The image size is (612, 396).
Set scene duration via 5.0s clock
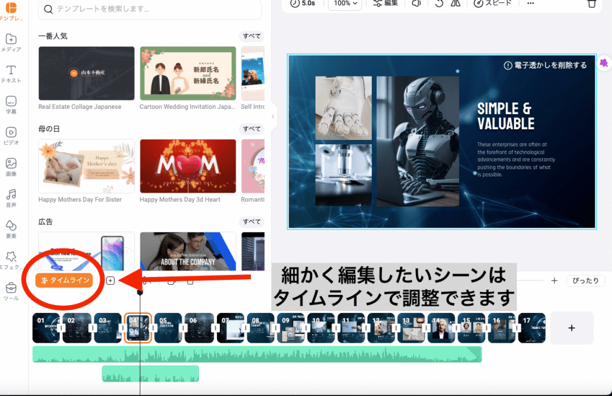pyautogui.click(x=302, y=3)
